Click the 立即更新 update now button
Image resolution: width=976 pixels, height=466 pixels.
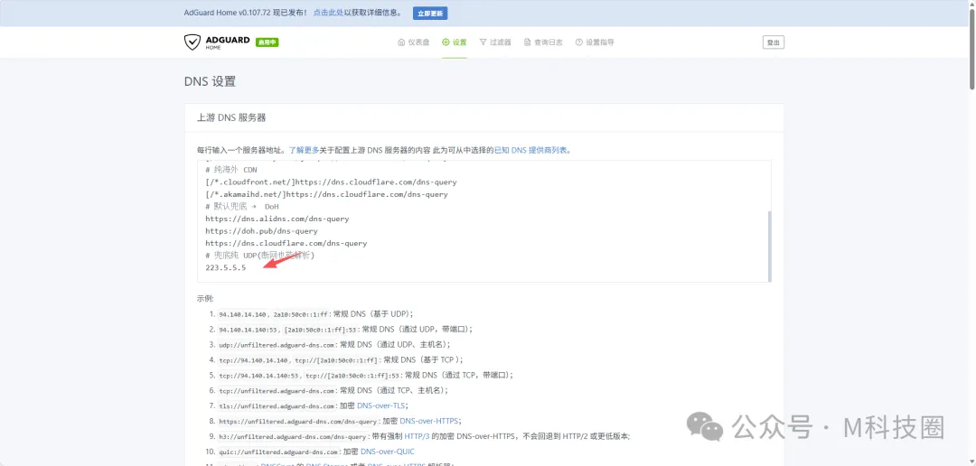tap(430, 13)
